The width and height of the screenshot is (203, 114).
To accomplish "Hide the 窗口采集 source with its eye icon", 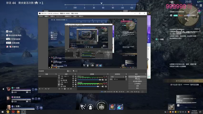I will tap(73, 86).
